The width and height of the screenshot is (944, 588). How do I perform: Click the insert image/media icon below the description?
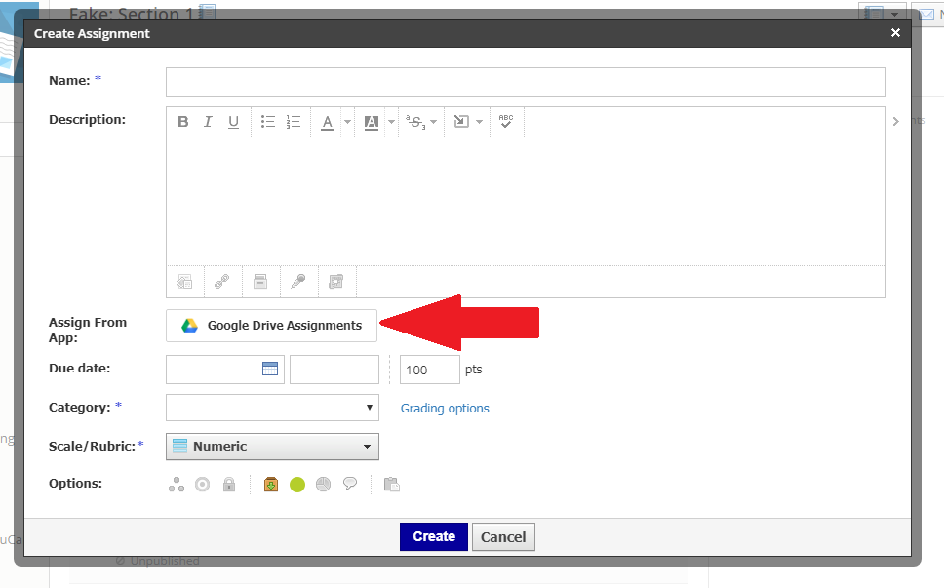(x=184, y=281)
